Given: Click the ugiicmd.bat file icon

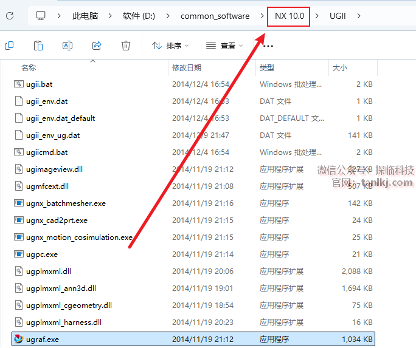Looking at the screenshot, I should tap(19, 152).
